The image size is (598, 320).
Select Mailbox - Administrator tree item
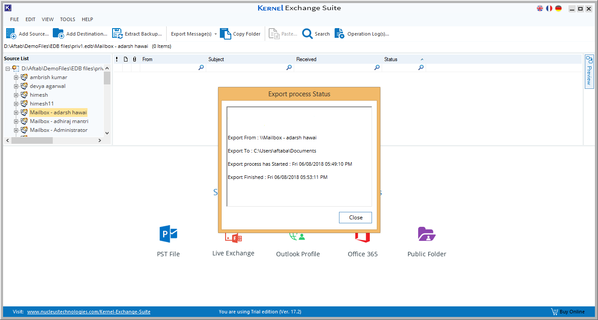pyautogui.click(x=58, y=130)
